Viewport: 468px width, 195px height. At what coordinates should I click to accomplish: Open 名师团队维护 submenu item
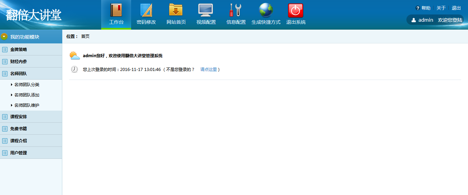[27, 105]
